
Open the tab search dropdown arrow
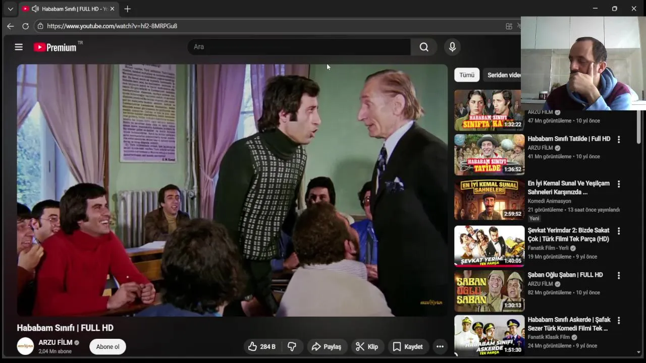click(x=10, y=9)
